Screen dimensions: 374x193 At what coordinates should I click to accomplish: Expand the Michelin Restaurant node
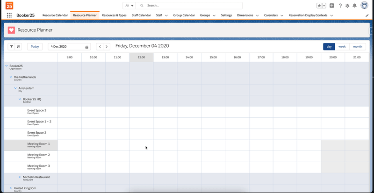(20, 177)
